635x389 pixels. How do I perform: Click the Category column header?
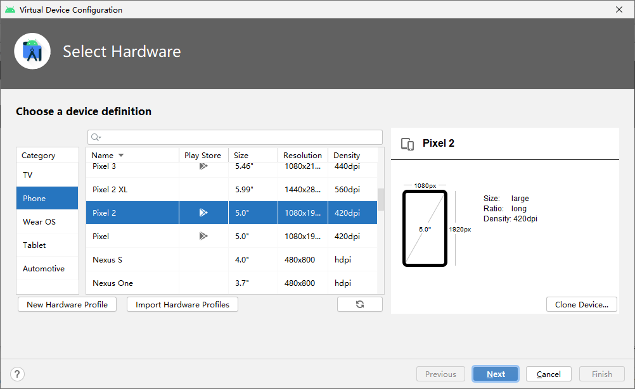click(x=48, y=155)
